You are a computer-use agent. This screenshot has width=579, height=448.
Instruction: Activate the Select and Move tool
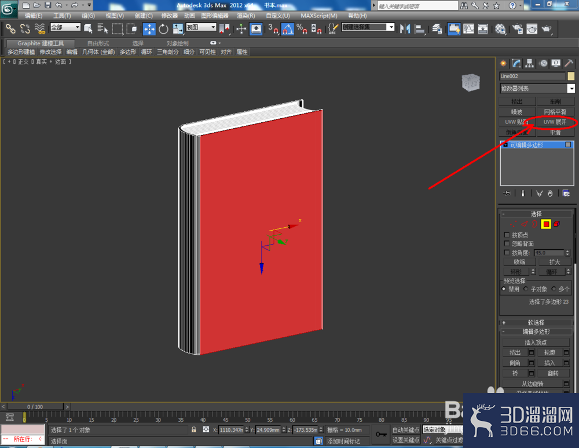(x=149, y=28)
